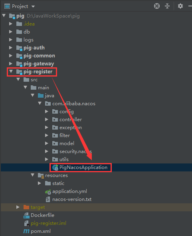Image resolution: width=192 pixels, height=236 pixels.
Task: Expand the pig-common module
Action: (11, 55)
